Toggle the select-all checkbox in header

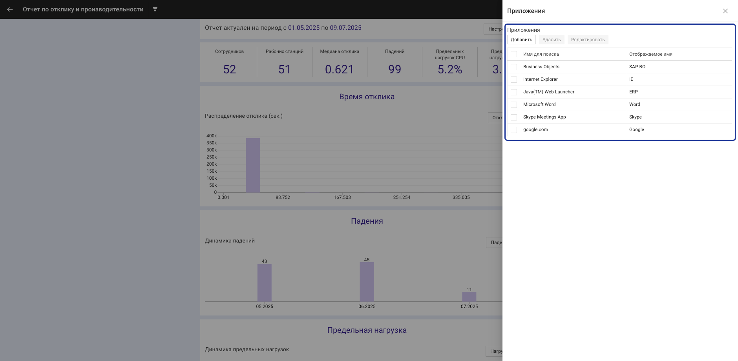[514, 54]
